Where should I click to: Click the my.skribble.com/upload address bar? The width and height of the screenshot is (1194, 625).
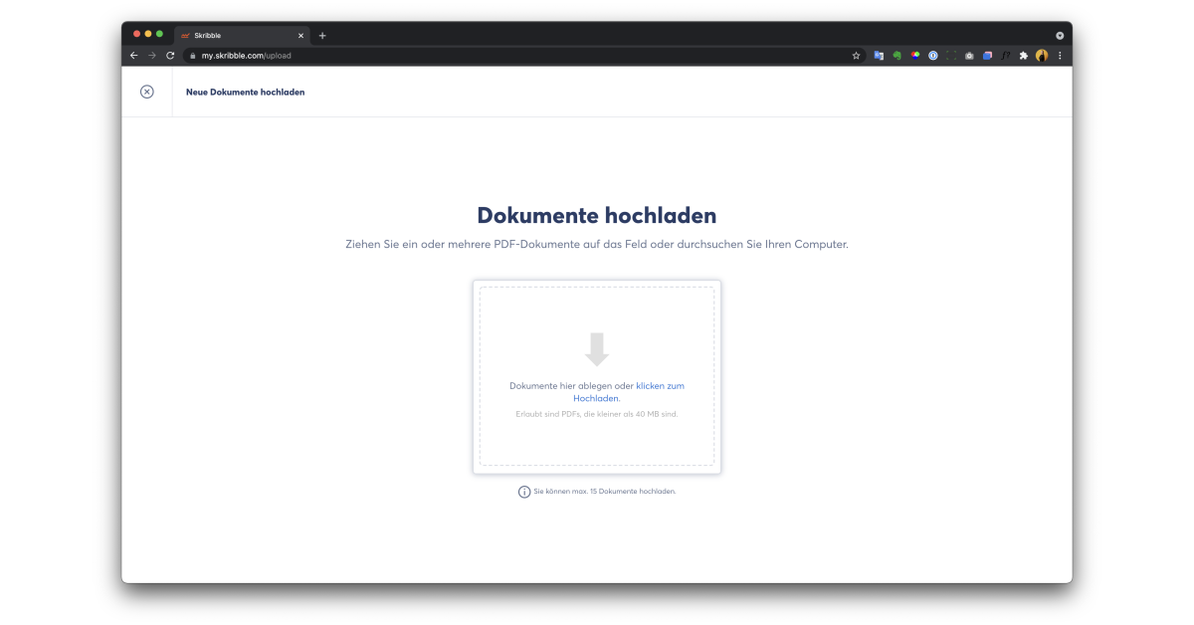point(524,56)
